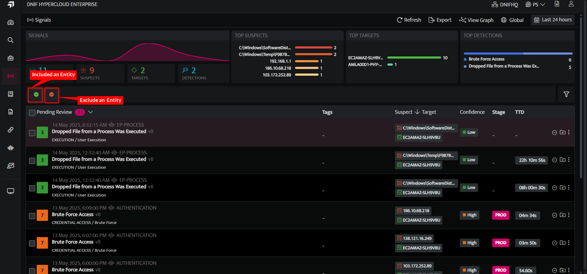Viewport: 587px width, 274px height.
Task: Expand the Pending Review chevron
Action: pos(90,112)
